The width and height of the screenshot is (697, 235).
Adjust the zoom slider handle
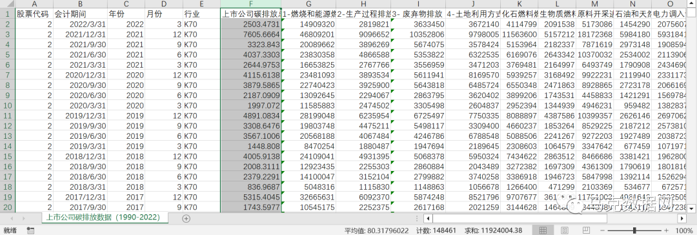pyautogui.click(x=634, y=230)
